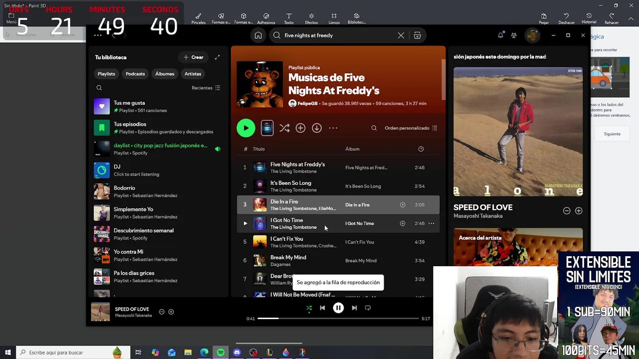This screenshot has width=639, height=359.
Task: Open Speed of Love album art in side panel
Action: tap(518, 132)
